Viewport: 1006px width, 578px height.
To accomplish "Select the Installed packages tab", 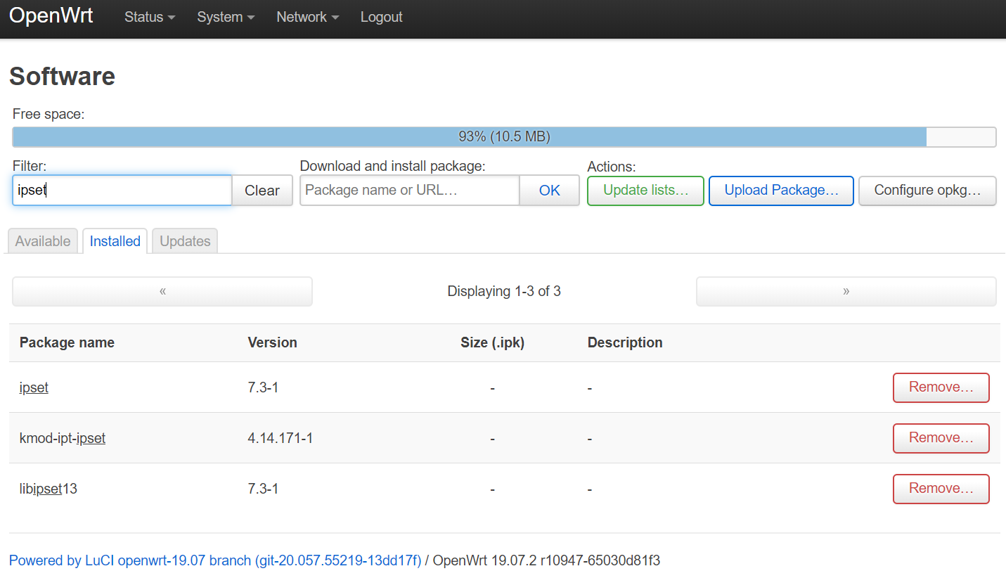I will point(115,240).
